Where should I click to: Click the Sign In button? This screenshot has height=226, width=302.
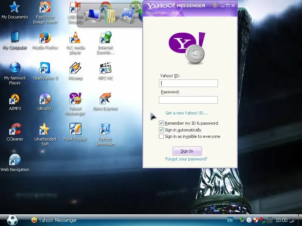tap(187, 151)
